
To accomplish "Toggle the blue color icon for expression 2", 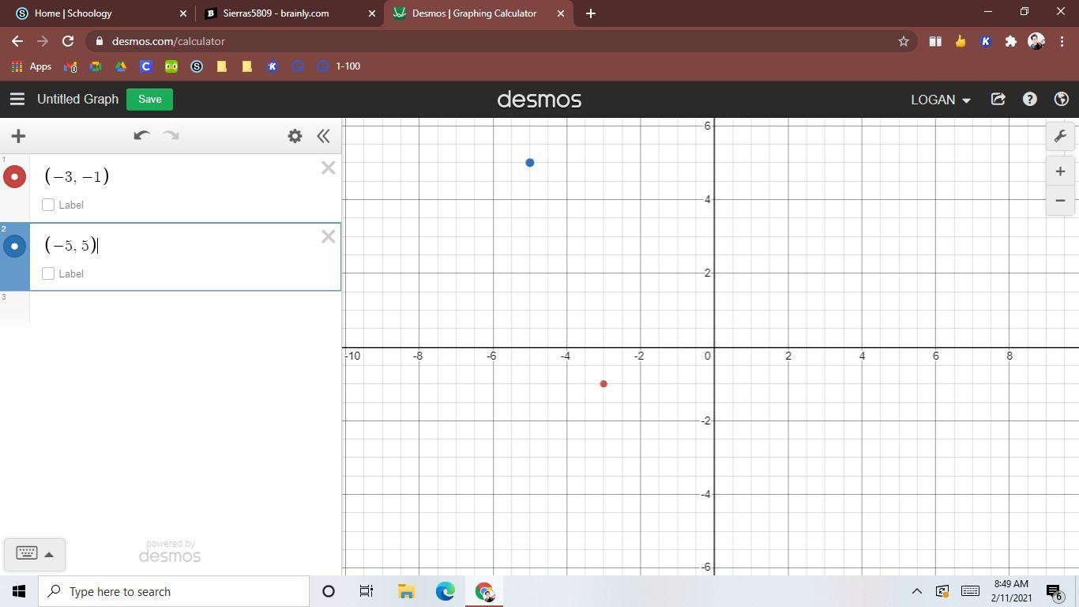I will tap(14, 247).
